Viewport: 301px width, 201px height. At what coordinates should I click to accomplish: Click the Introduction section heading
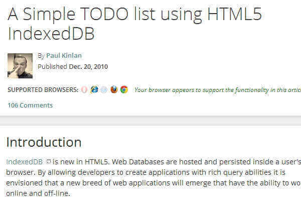44,142
